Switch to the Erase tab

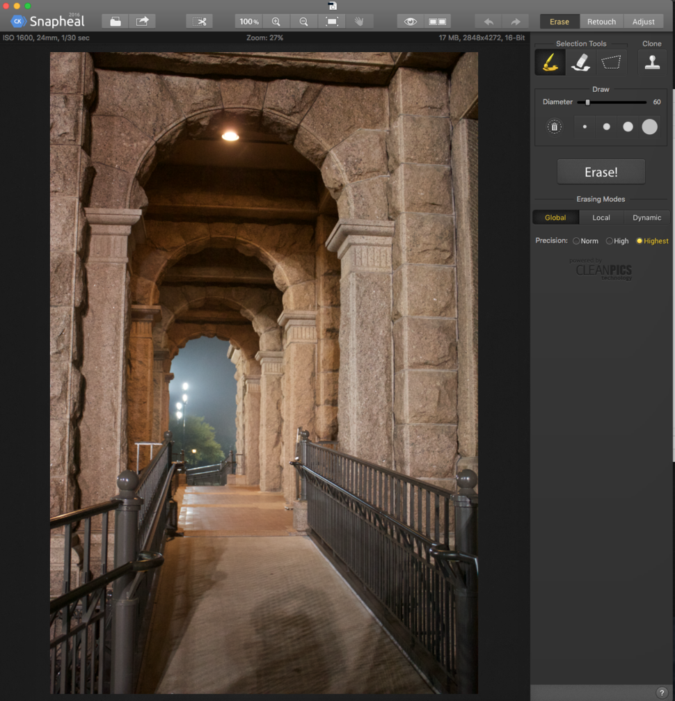click(x=559, y=22)
